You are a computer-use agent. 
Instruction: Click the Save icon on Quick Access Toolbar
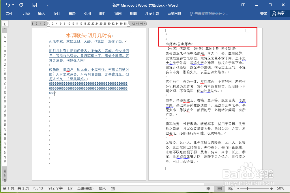pos(35,5)
